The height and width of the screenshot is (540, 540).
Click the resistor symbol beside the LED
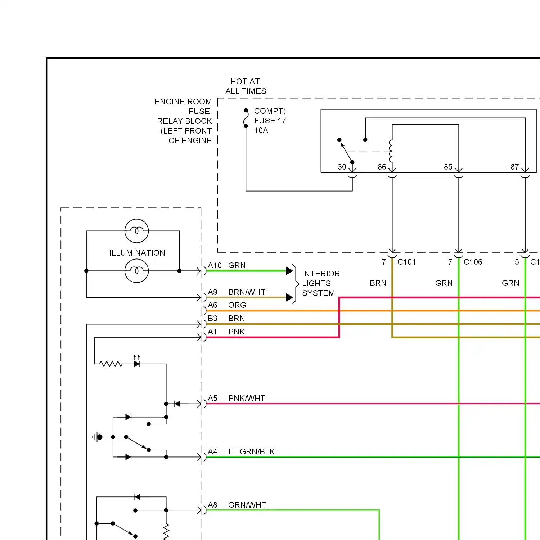pyautogui.click(x=111, y=364)
